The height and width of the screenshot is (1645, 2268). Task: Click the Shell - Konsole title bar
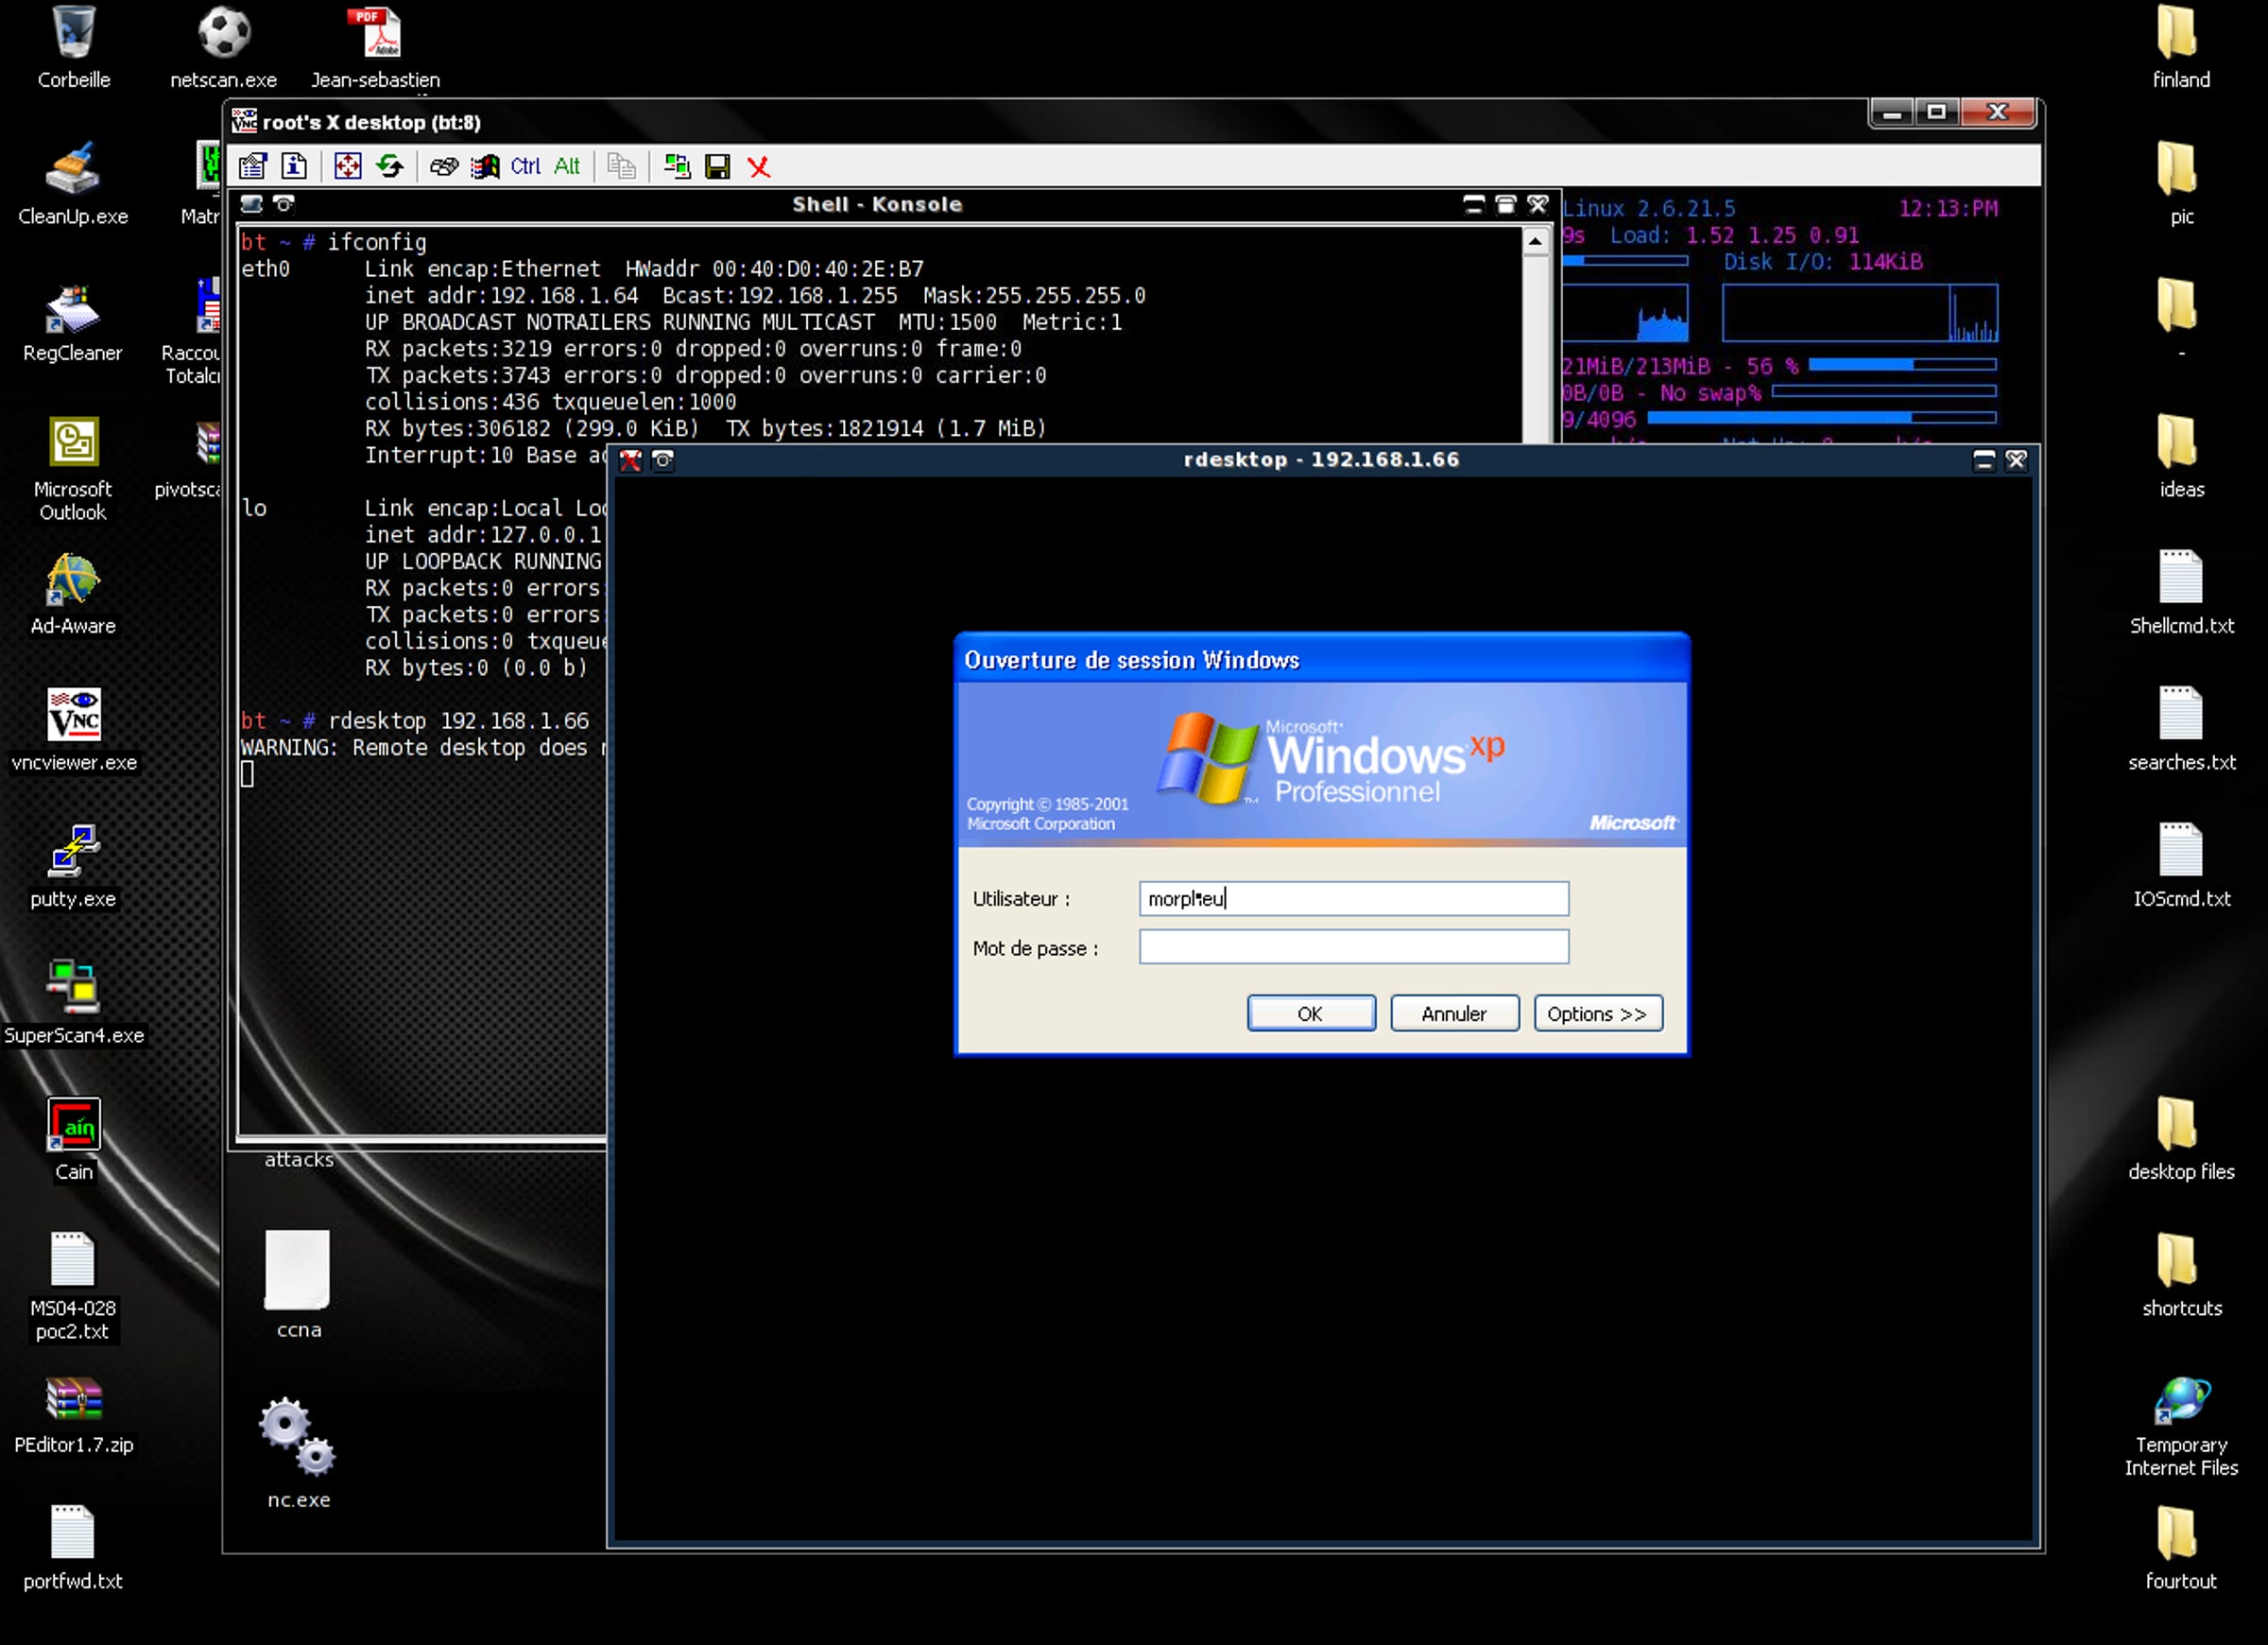877,204
